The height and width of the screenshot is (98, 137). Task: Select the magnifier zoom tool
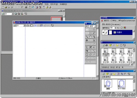click(x=94, y=37)
